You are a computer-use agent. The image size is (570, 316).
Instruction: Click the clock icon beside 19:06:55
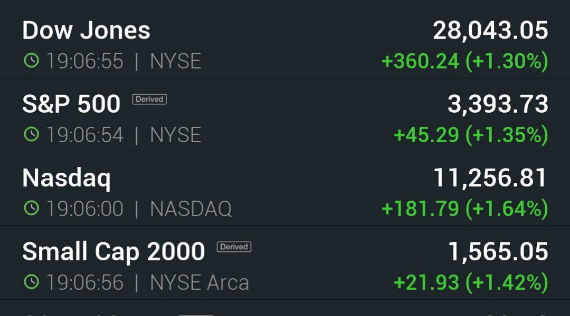(31, 60)
